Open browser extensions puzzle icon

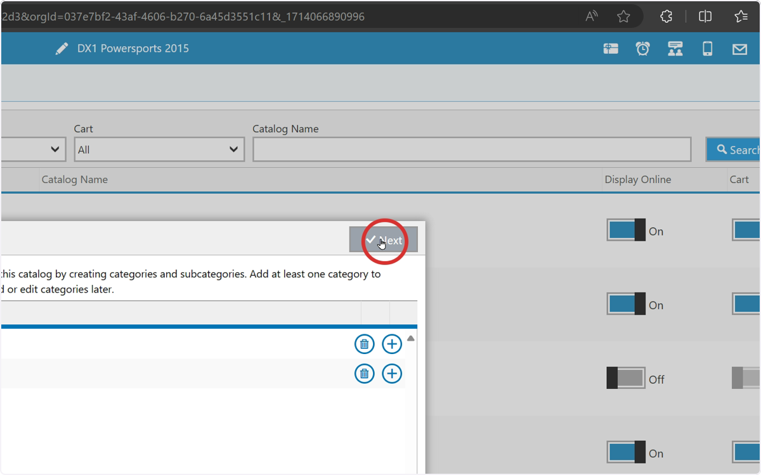click(666, 16)
